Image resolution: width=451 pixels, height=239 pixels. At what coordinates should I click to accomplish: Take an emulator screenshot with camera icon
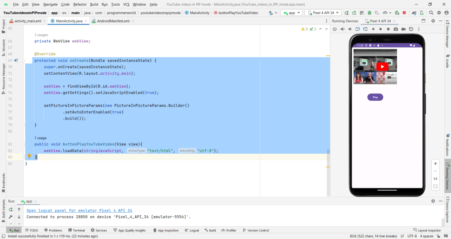pyautogui.click(x=396, y=29)
